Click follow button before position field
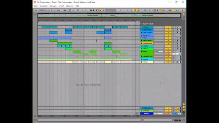This screenshot has width=219, height=123. pos(73,10)
